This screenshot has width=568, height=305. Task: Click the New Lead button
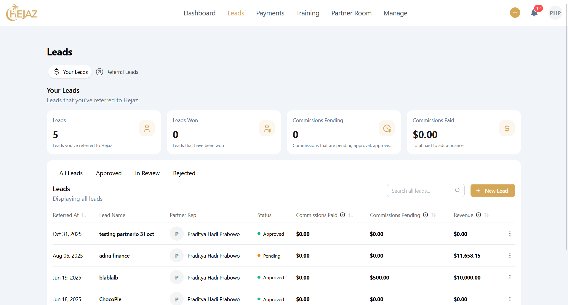(492, 191)
